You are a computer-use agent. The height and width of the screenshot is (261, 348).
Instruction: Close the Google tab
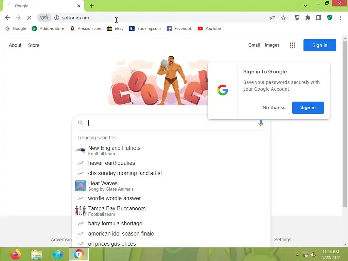coord(79,6)
